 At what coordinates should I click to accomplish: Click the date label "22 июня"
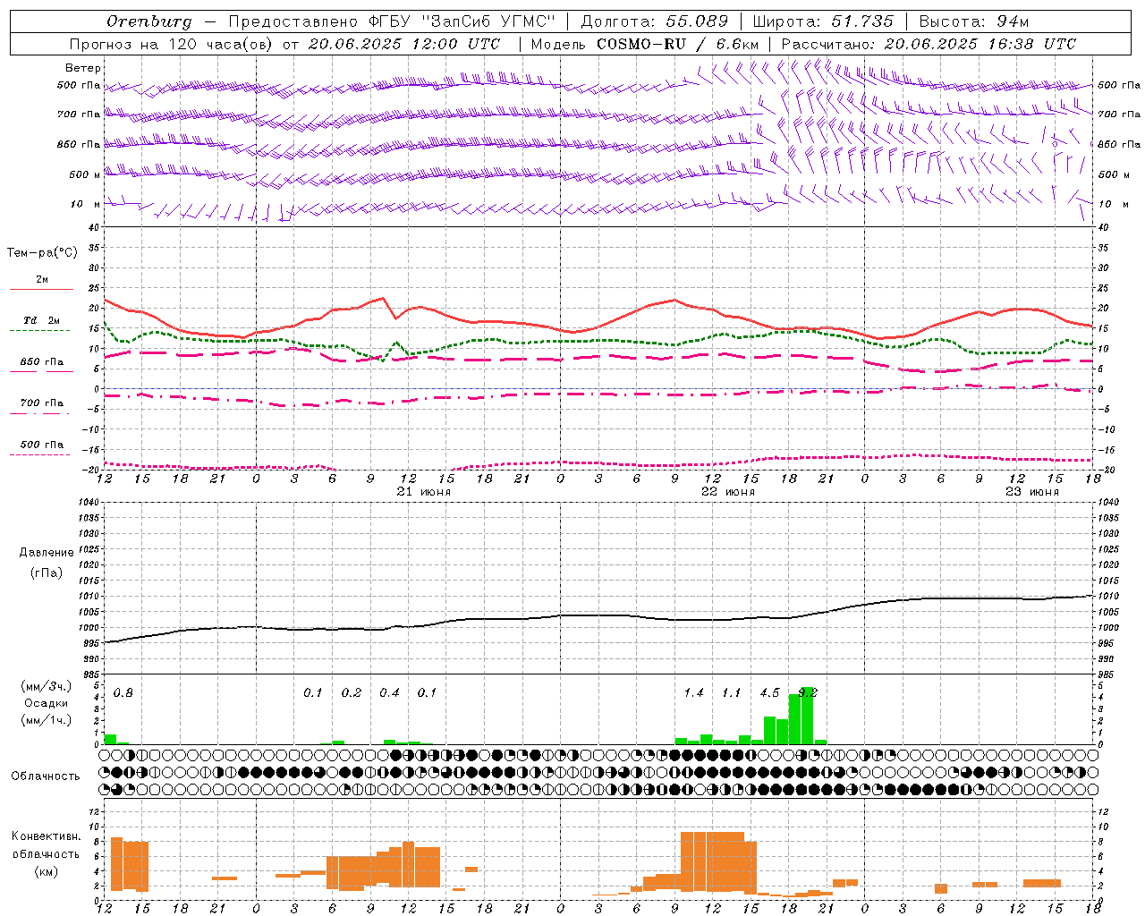tap(728, 492)
